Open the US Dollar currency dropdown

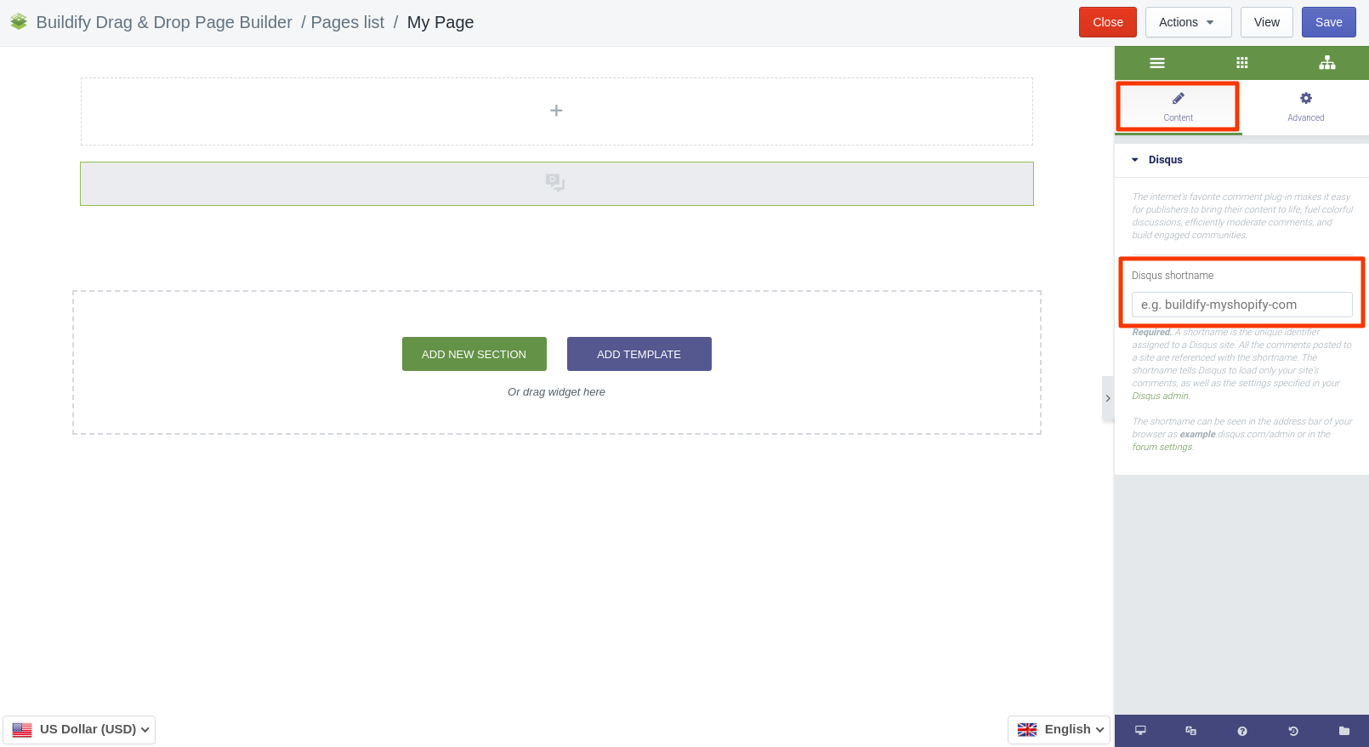tap(79, 730)
